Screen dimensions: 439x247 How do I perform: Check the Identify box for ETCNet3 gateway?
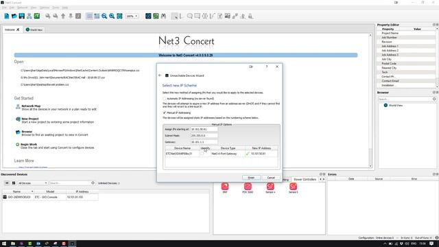(202, 154)
